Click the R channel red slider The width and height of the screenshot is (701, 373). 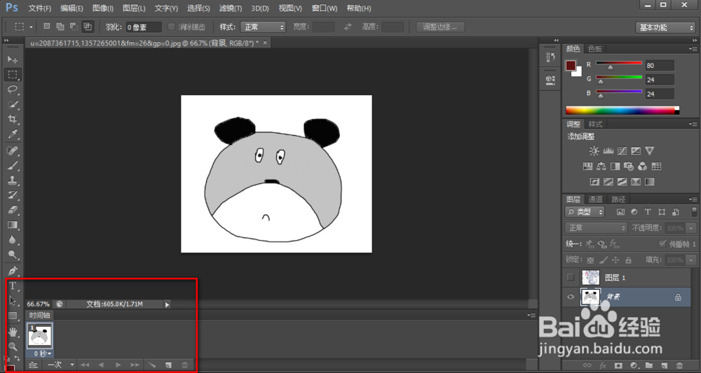tap(619, 64)
